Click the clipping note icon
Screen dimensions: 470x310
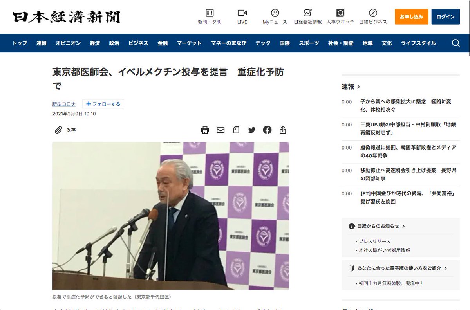click(236, 130)
